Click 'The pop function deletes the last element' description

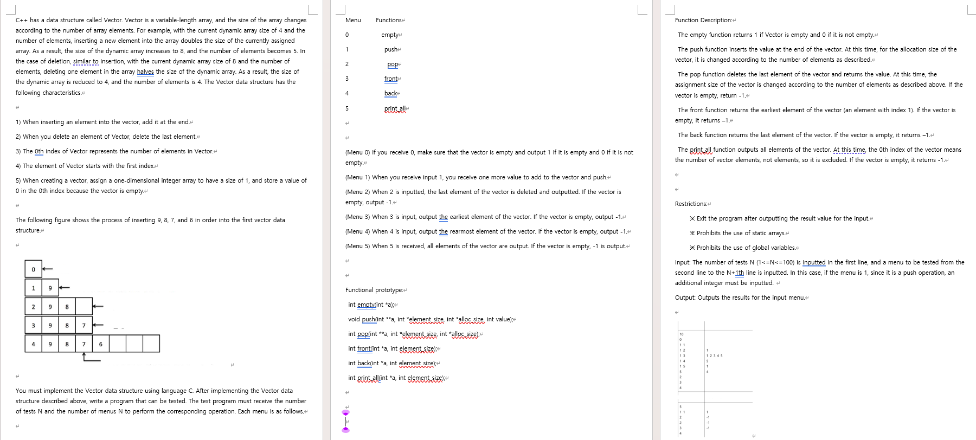point(819,85)
